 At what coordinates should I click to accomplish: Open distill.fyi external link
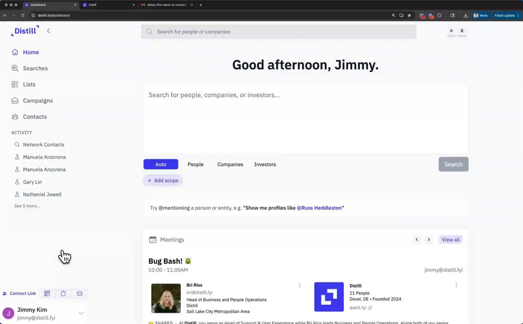pos(361,308)
